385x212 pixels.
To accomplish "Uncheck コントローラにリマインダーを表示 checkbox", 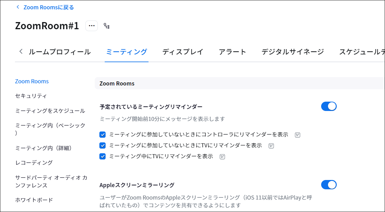I will 102,135.
